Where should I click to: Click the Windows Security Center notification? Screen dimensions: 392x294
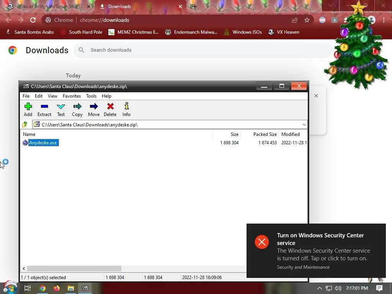click(x=316, y=251)
